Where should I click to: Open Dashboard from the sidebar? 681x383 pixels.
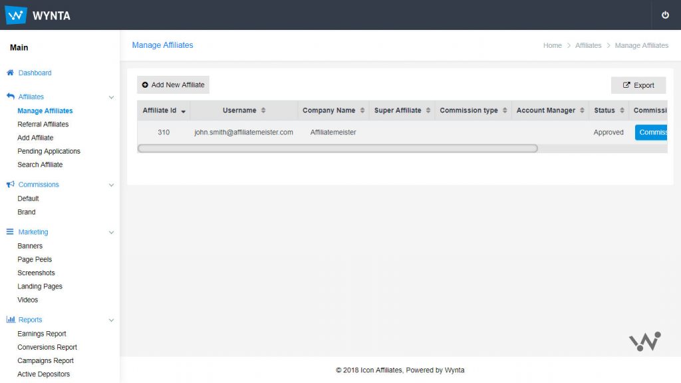coord(35,73)
